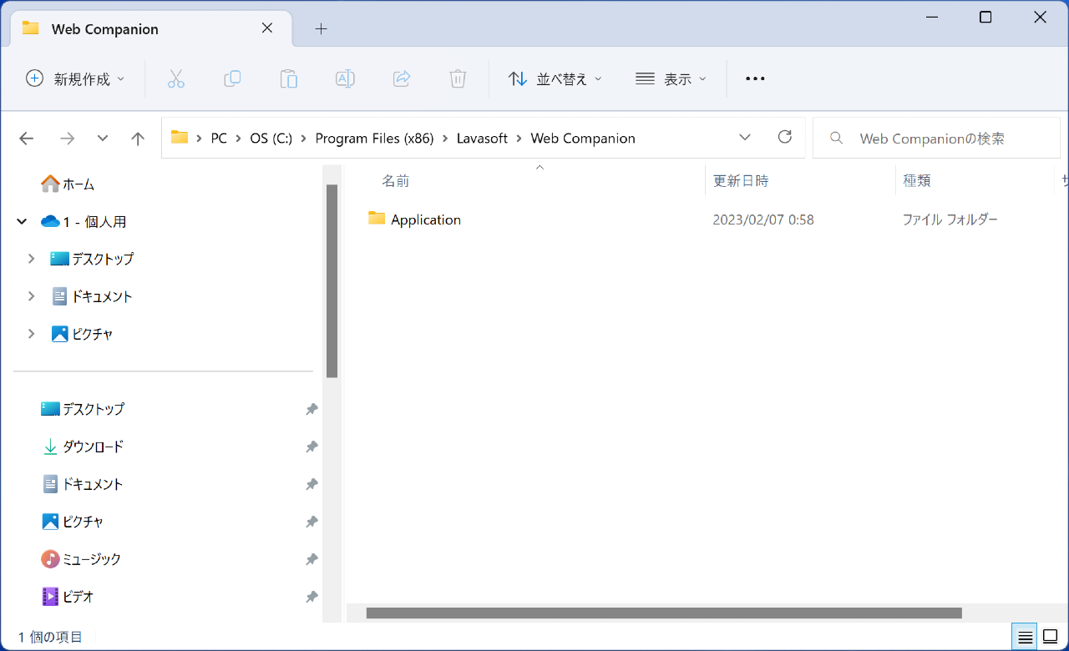This screenshot has width=1069, height=651.
Task: Open pinned ピクチャ quick access item
Action: pos(73,522)
